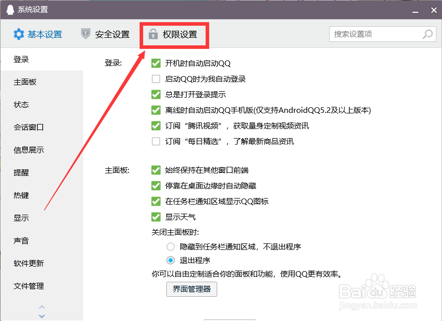The height and width of the screenshot is (321, 442).
Task: Toggle 停靠在桌面边缘时自动隐藏 checkbox
Action: (156, 186)
